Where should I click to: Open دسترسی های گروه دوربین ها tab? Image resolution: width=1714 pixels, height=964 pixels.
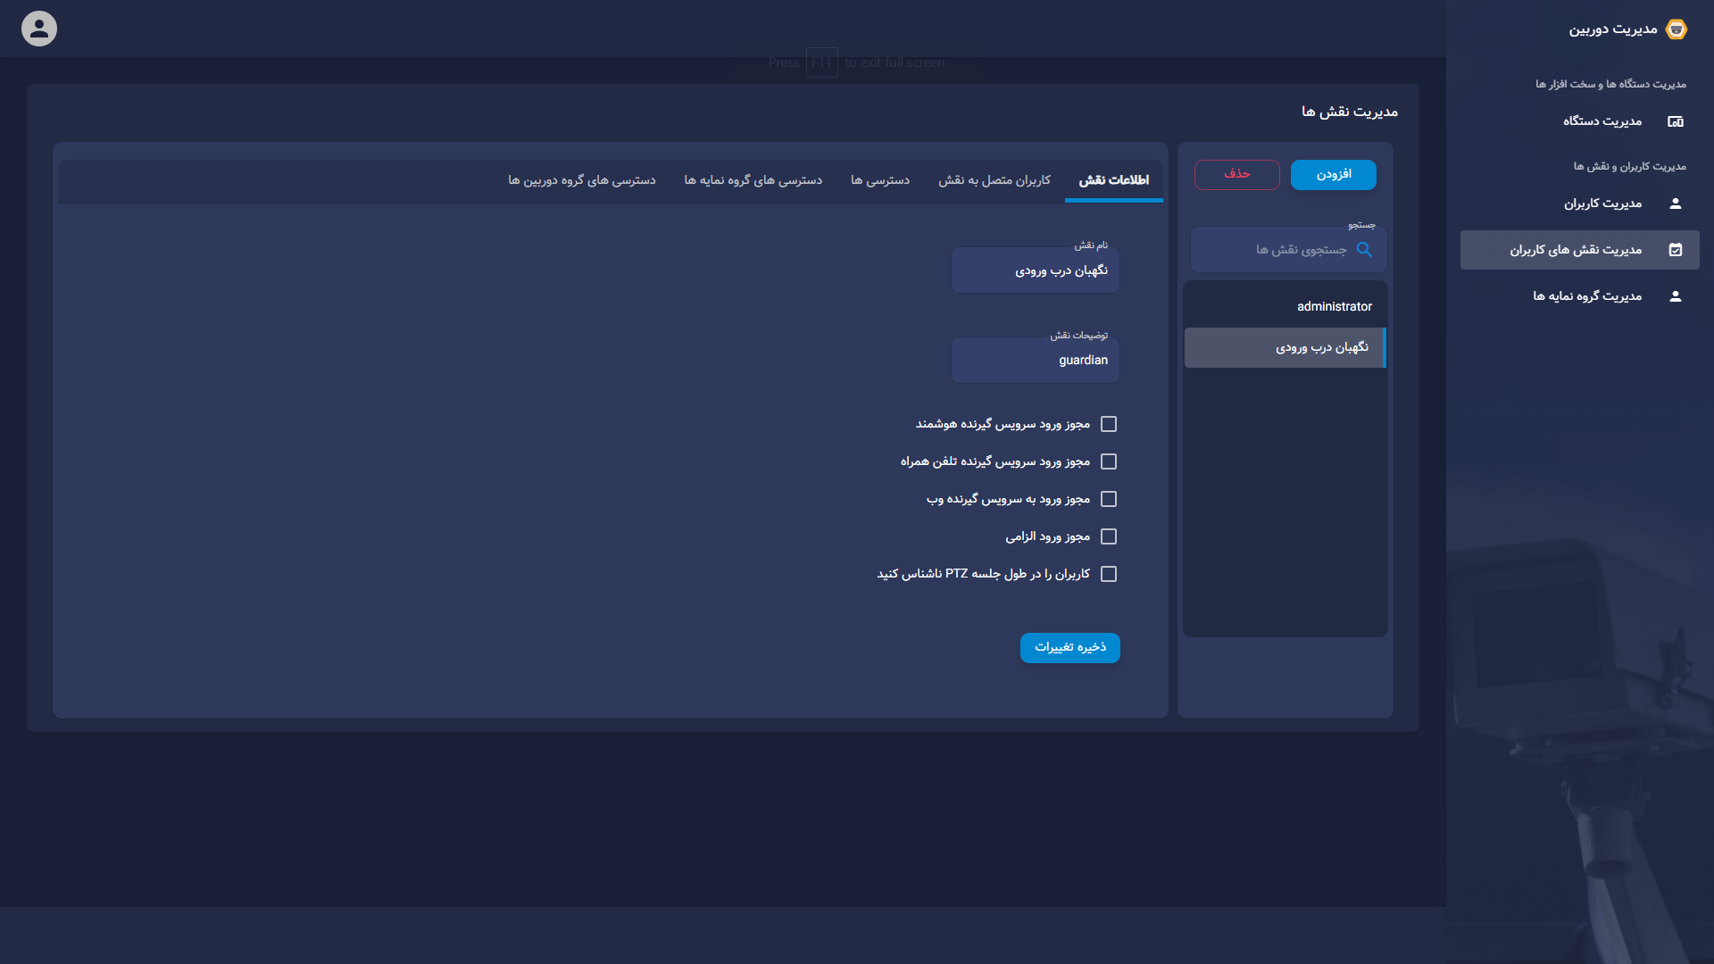(x=582, y=180)
